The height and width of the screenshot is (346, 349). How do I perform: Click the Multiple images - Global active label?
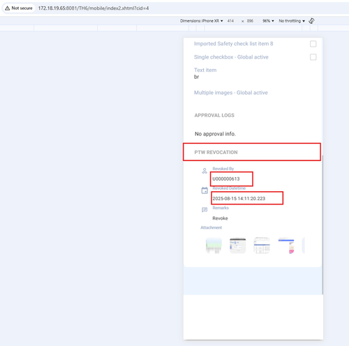tap(231, 93)
